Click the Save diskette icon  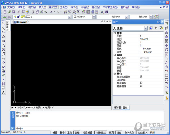click(13, 12)
